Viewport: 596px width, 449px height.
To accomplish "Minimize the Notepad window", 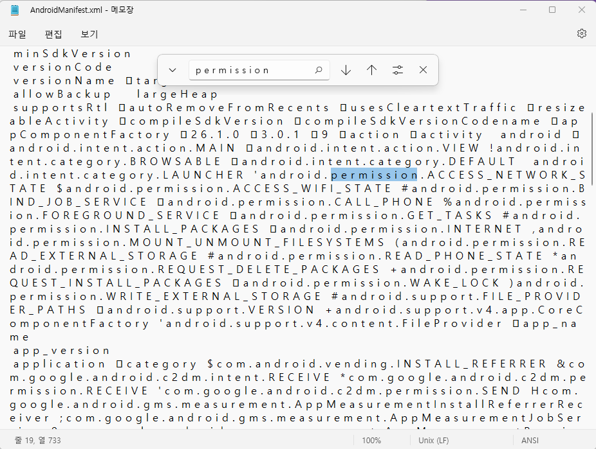I will tap(523, 10).
